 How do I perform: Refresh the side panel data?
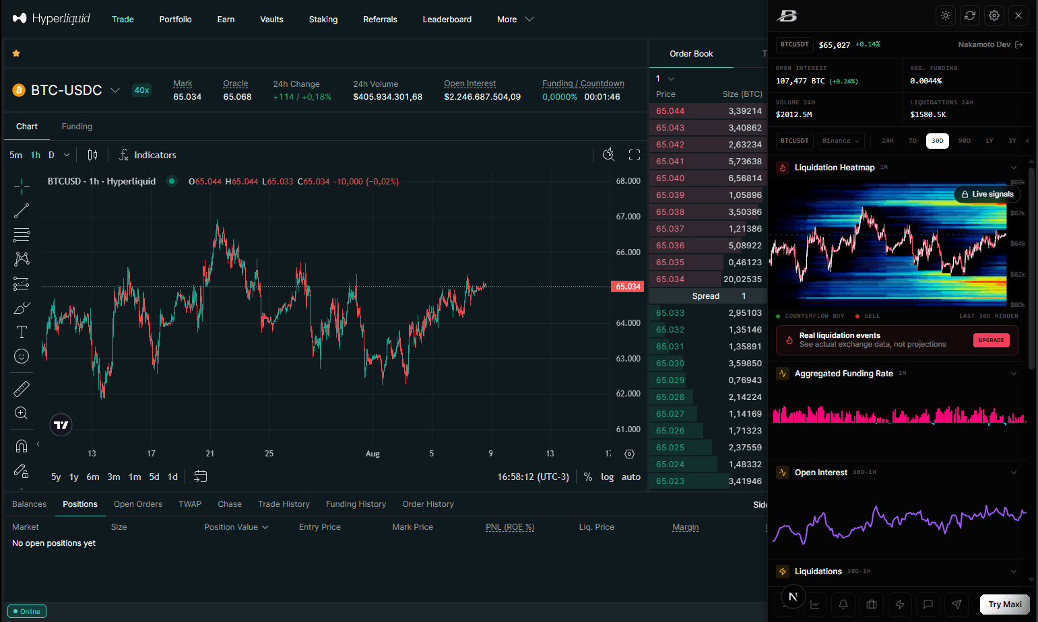click(x=970, y=15)
